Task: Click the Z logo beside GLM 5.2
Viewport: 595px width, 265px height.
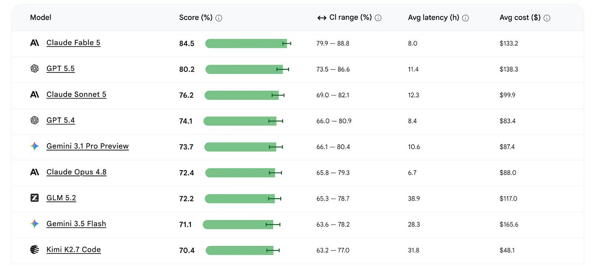Action: tap(35, 198)
